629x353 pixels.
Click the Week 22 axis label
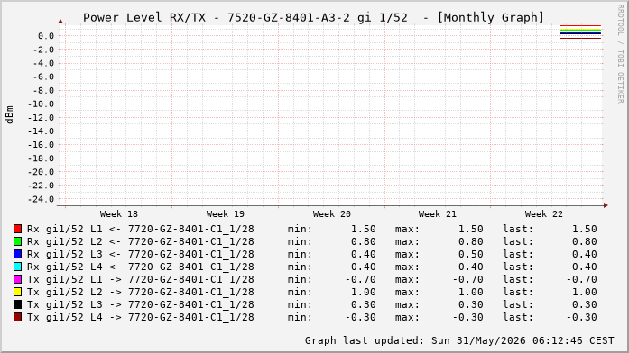[544, 214]
